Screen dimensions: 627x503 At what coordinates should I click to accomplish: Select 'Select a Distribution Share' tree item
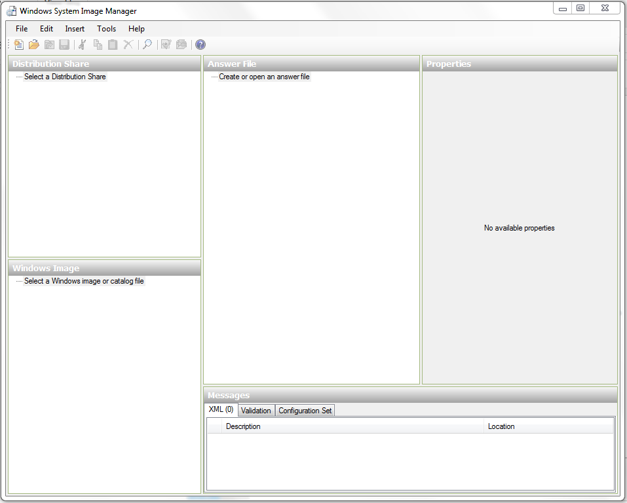(65, 77)
